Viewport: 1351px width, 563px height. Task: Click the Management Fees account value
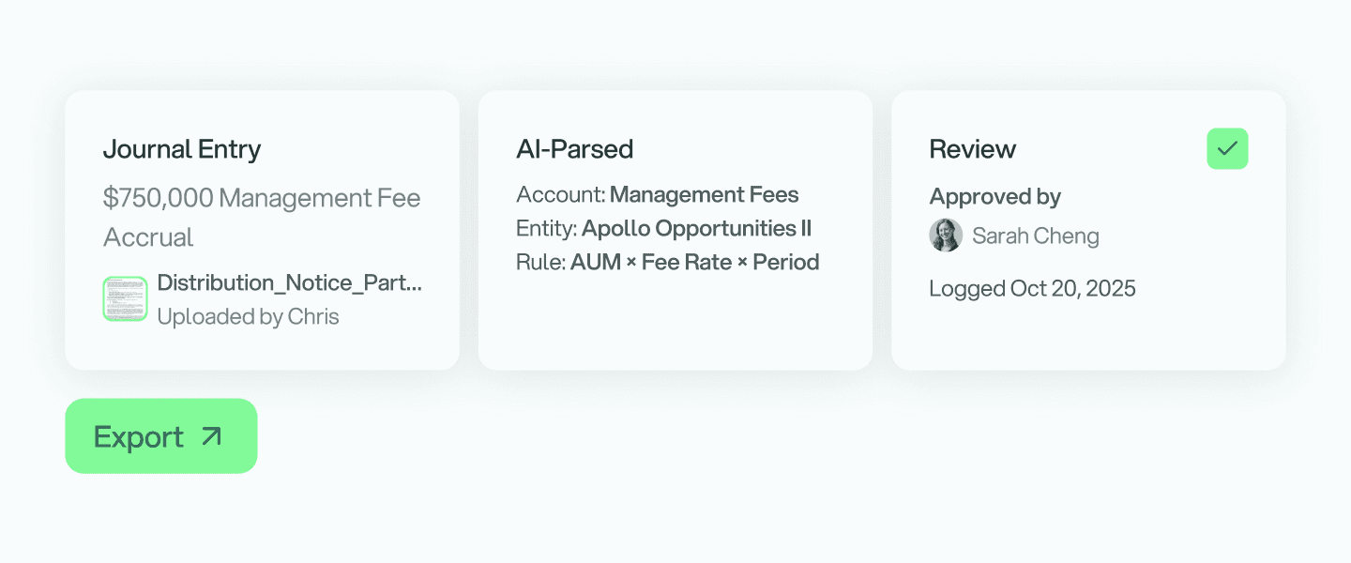[x=705, y=194]
